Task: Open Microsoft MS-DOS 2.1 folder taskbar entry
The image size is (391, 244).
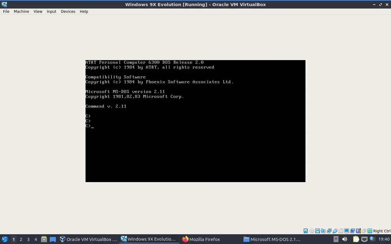Action: click(272, 239)
